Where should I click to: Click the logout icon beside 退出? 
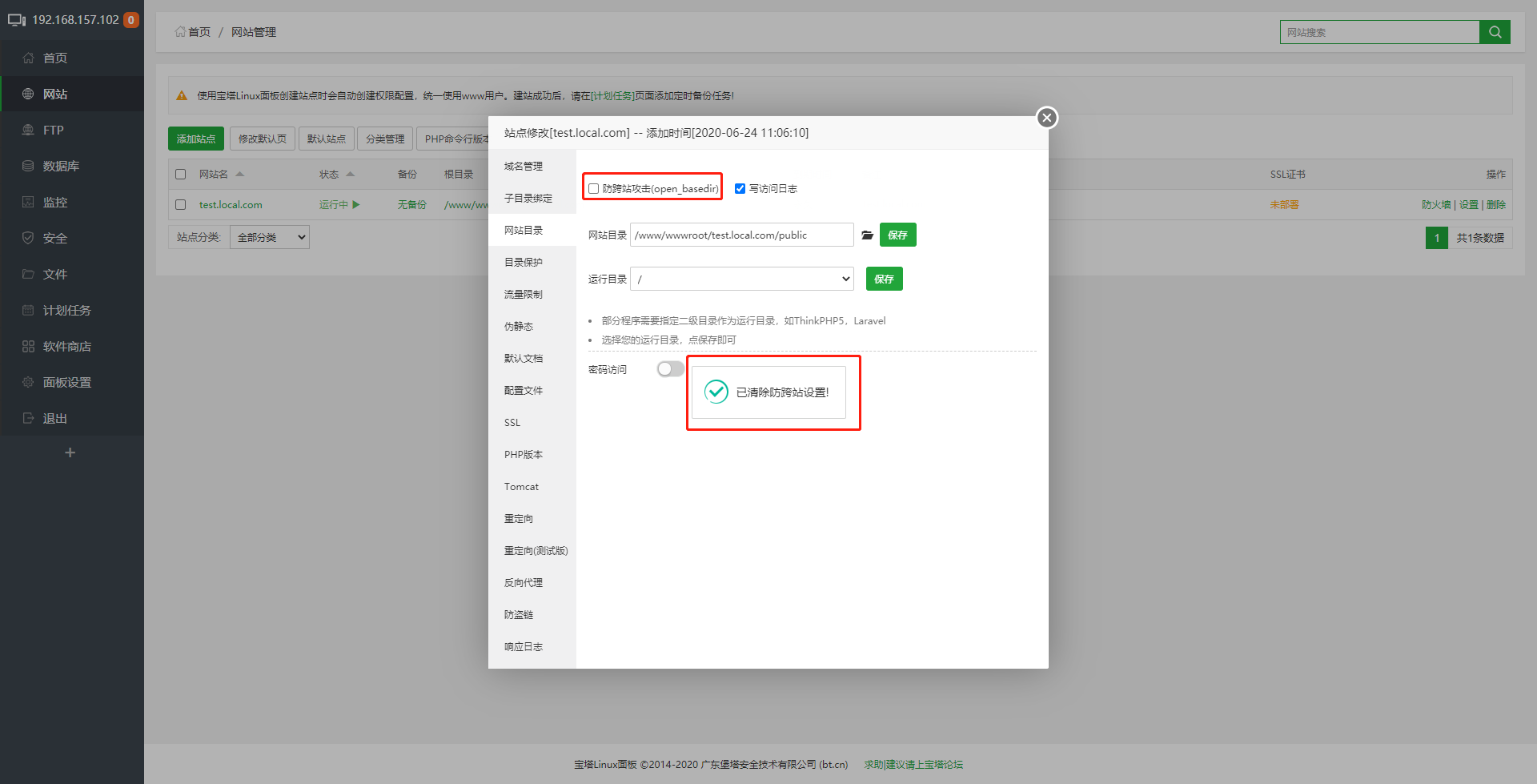point(28,418)
